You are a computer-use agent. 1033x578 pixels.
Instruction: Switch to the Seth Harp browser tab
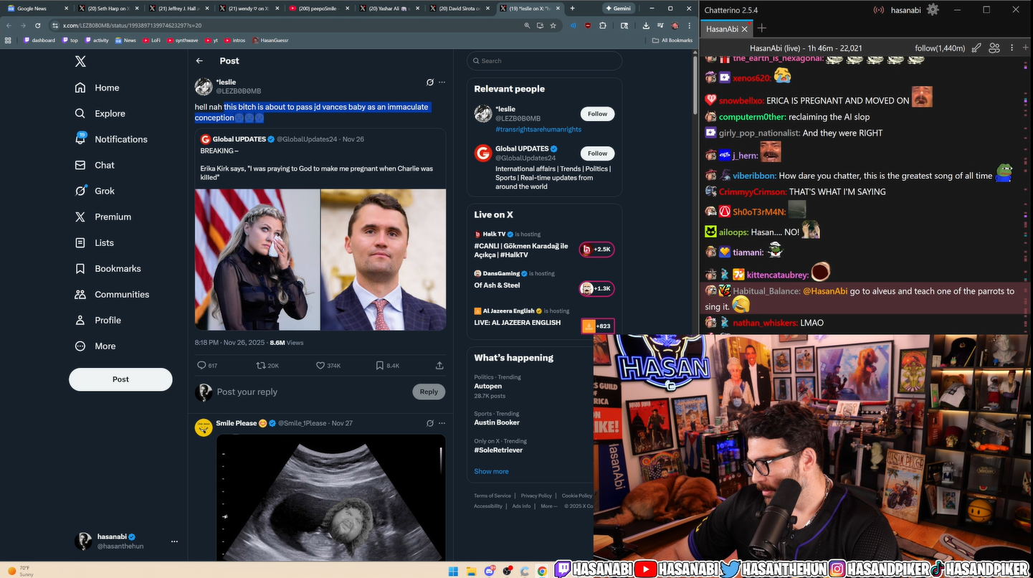click(108, 9)
